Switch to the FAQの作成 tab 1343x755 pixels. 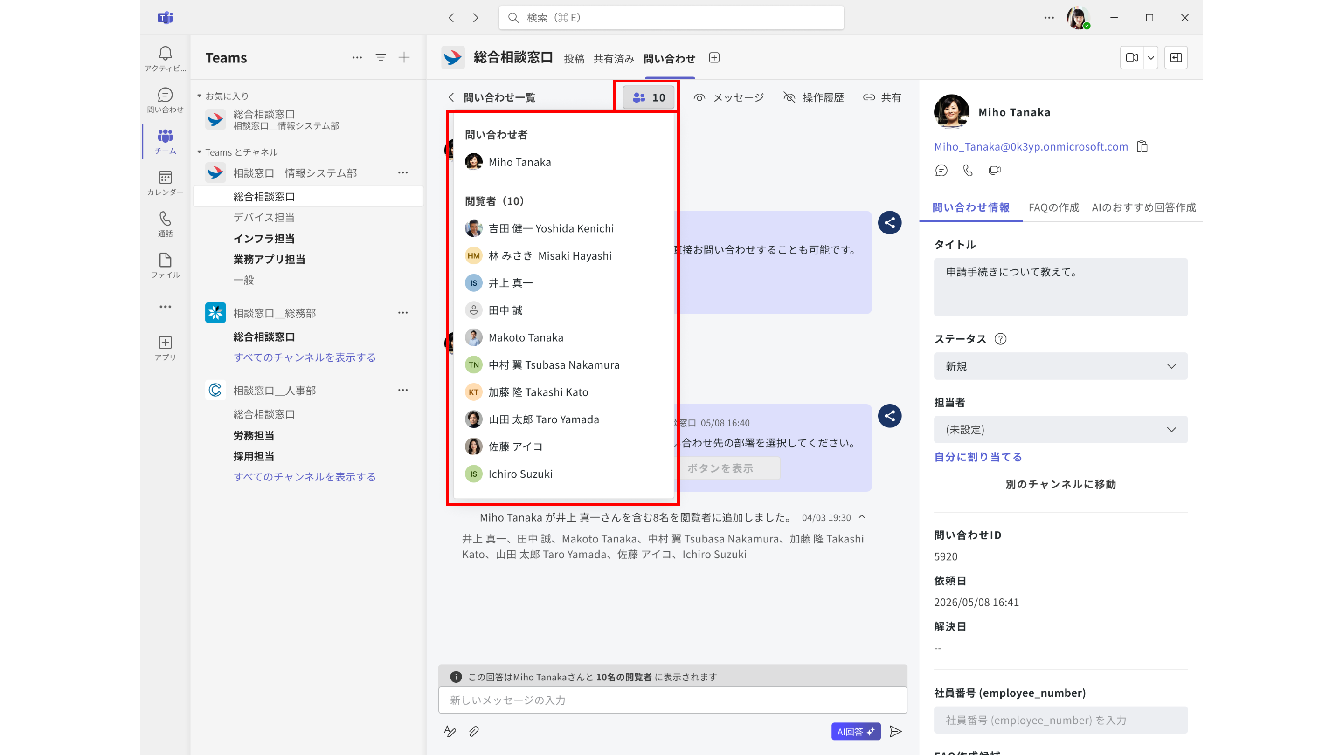1054,207
